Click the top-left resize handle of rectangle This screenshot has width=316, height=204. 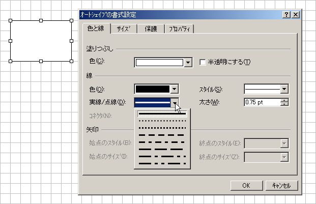pyautogui.click(x=11, y=20)
